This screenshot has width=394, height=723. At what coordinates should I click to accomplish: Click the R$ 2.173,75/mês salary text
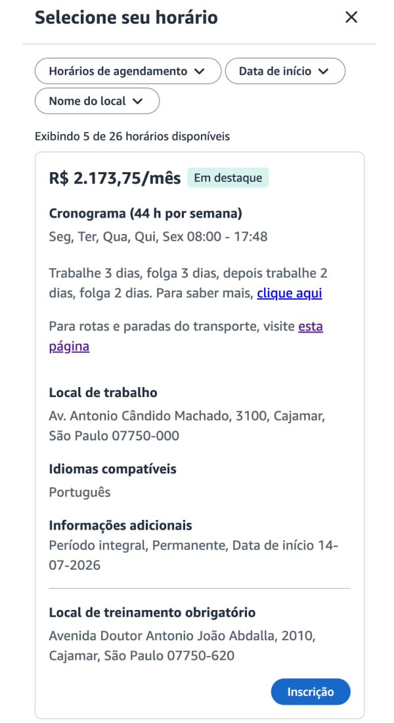pos(115,178)
